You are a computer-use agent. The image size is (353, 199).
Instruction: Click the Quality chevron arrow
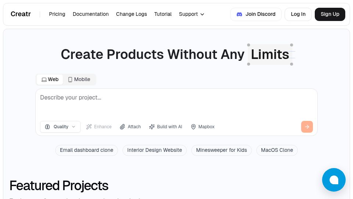point(74,127)
